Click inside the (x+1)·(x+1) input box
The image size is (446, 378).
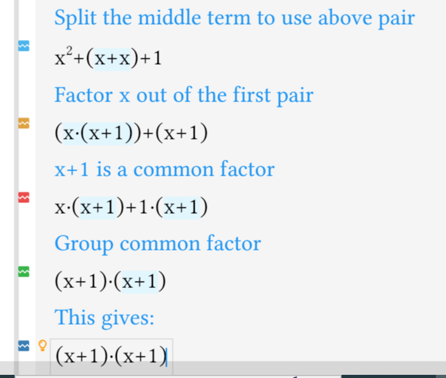coord(111,356)
